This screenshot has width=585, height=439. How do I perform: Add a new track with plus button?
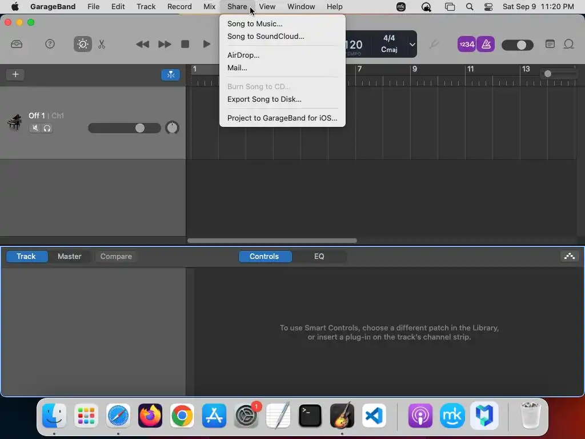15,74
